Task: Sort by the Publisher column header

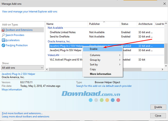Action: [x=95, y=24]
